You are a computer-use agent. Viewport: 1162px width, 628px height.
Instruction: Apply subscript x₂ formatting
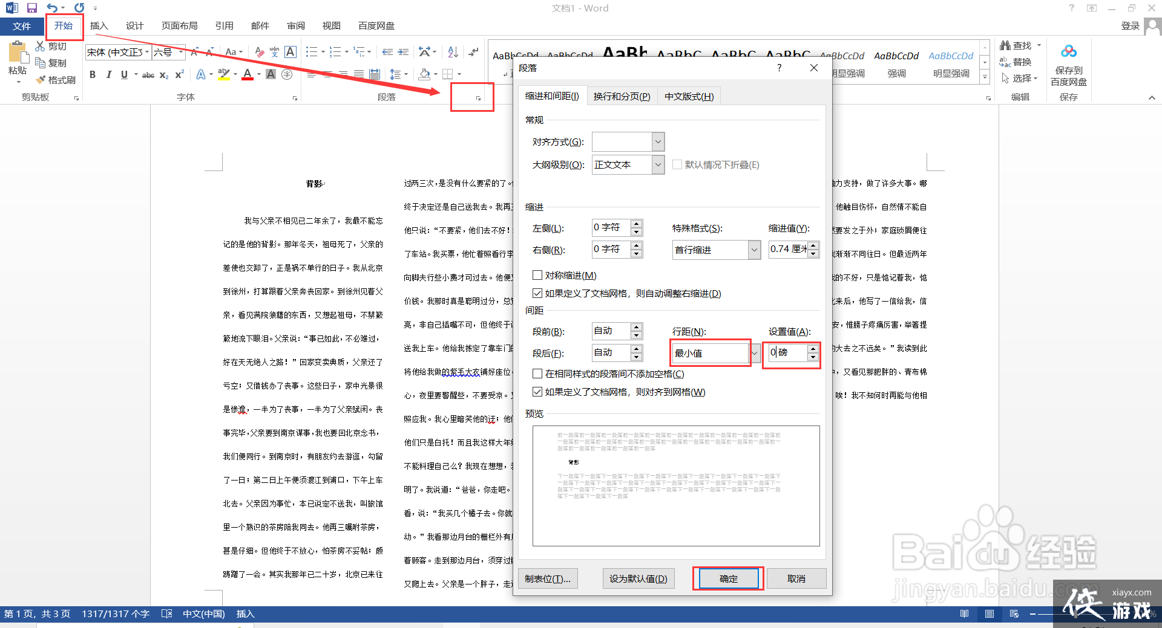(164, 75)
